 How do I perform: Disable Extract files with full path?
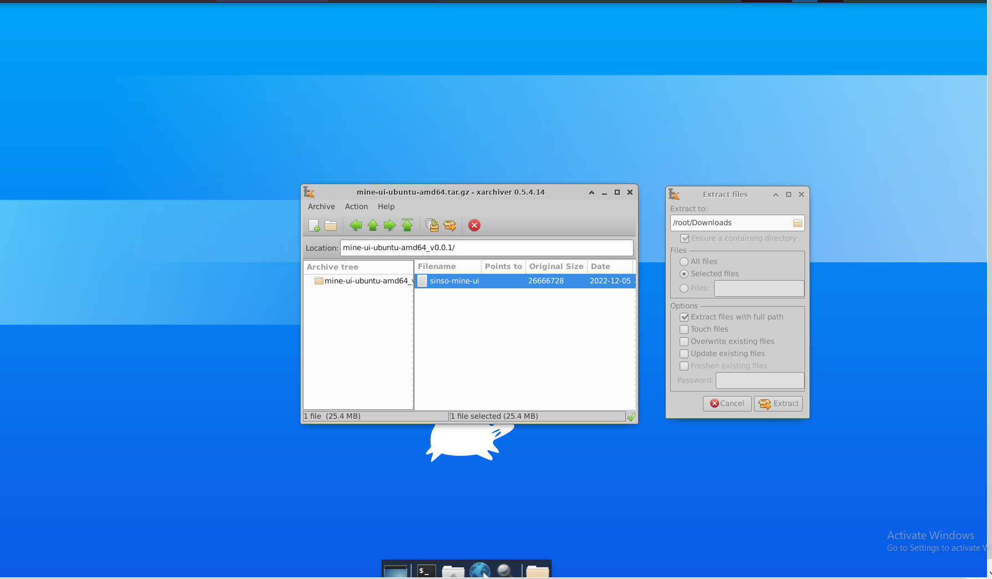pos(684,317)
